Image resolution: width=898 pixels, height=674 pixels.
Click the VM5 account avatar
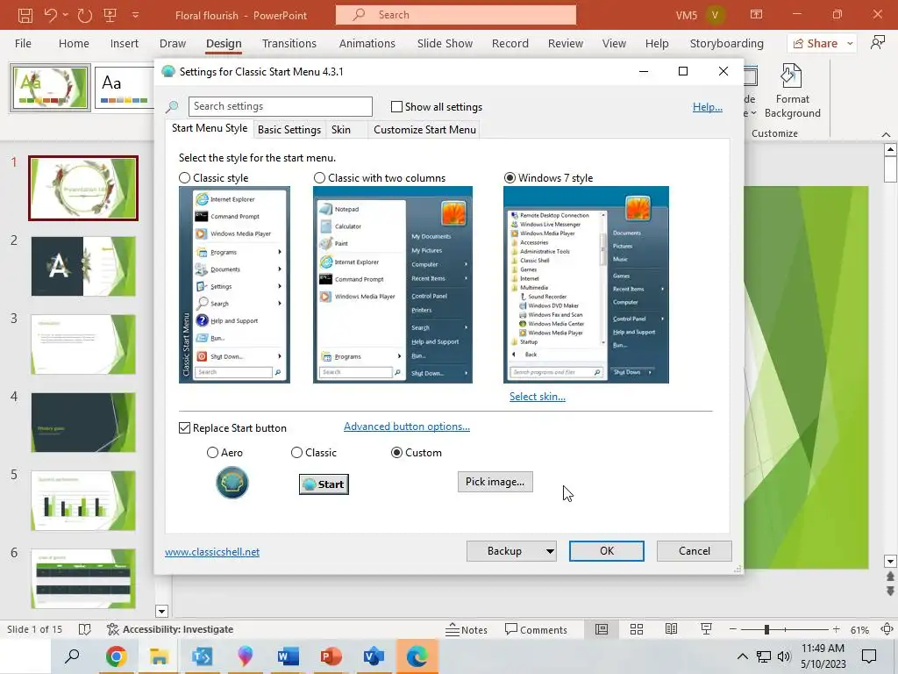715,15
